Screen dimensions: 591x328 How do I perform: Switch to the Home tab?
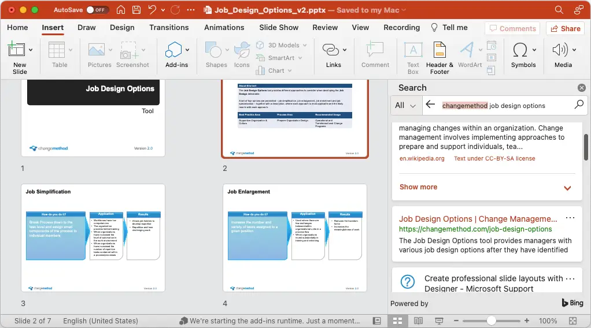pos(17,28)
